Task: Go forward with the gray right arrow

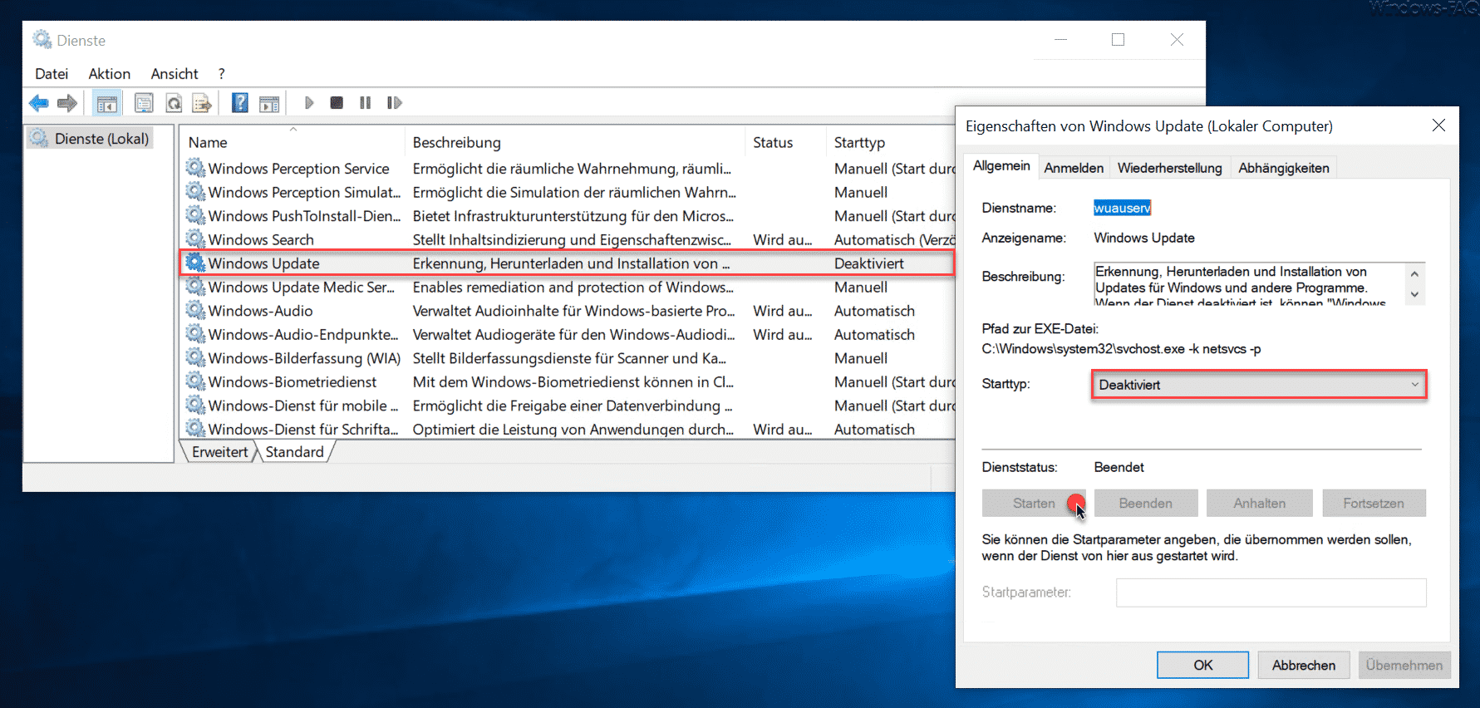Action: (67, 103)
